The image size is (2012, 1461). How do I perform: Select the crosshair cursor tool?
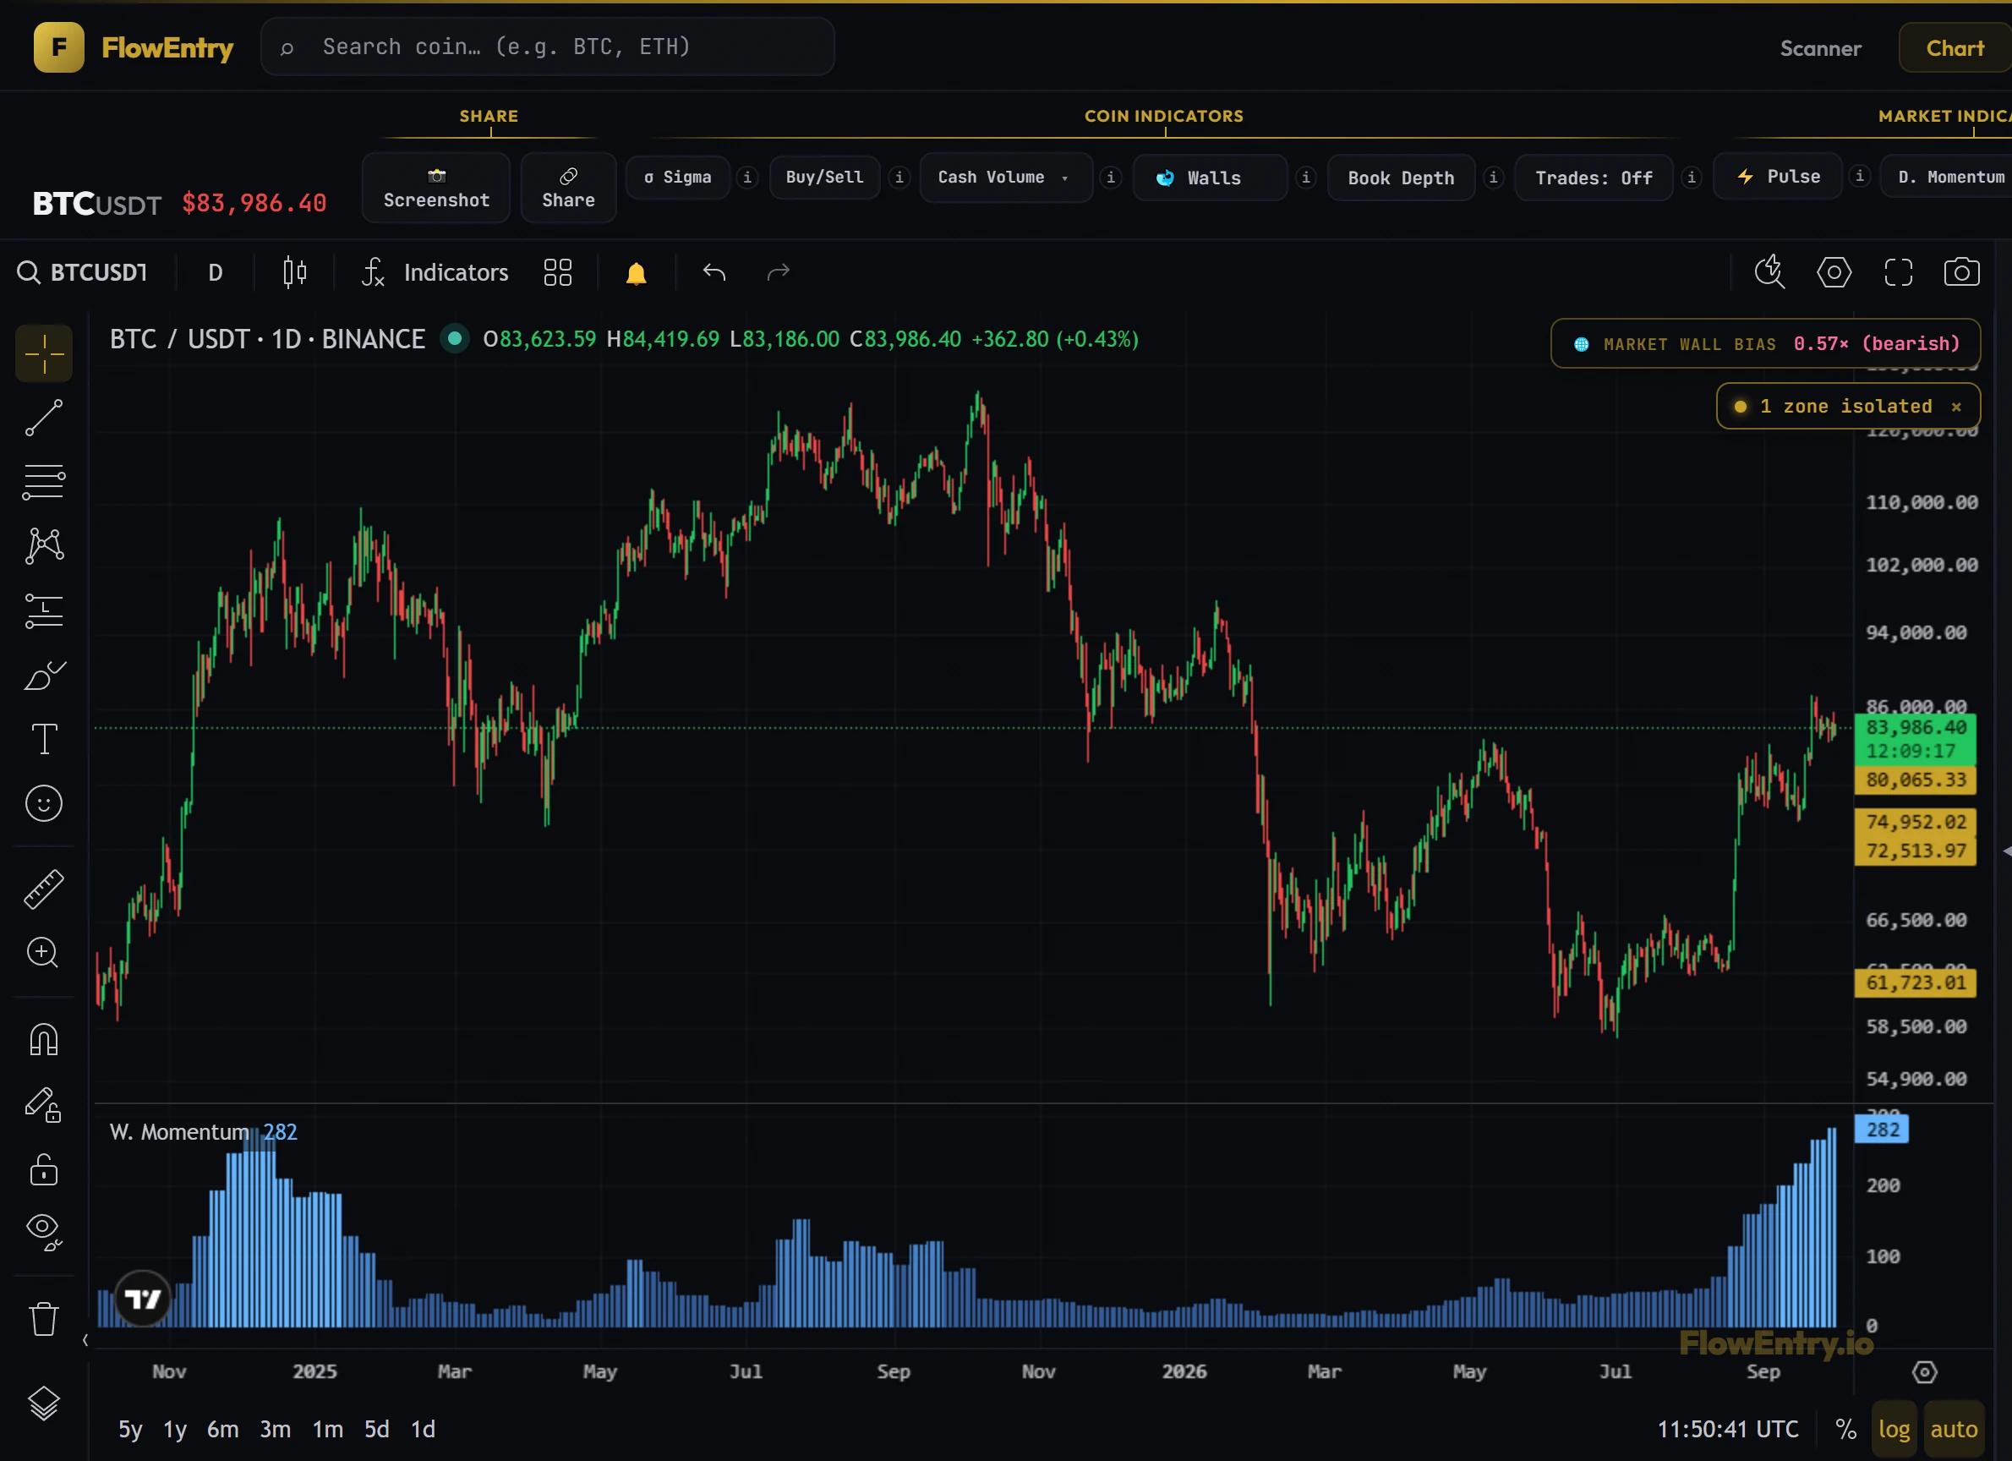[x=43, y=354]
